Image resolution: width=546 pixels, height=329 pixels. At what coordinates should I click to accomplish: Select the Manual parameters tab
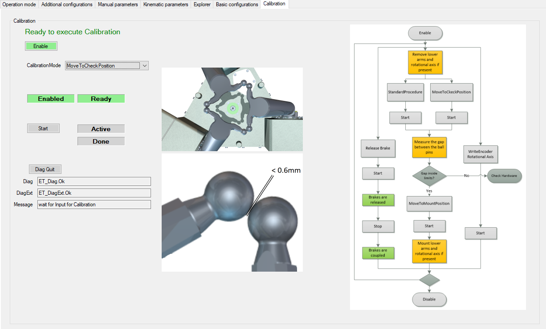(x=118, y=4)
